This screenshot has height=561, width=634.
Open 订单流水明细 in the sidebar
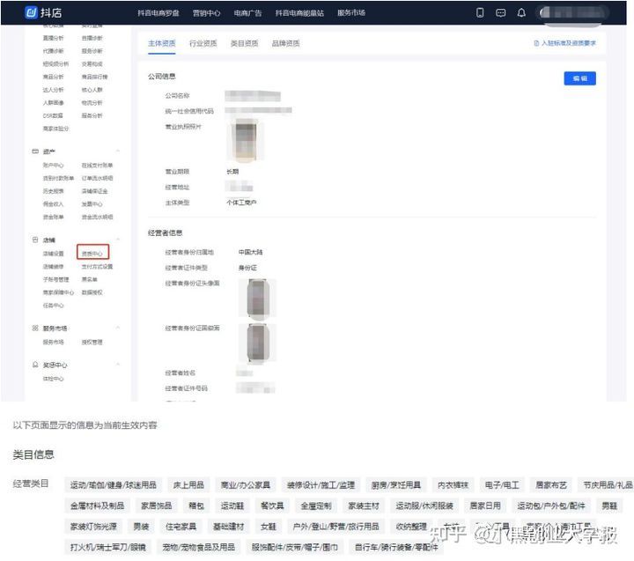pyautogui.click(x=97, y=179)
